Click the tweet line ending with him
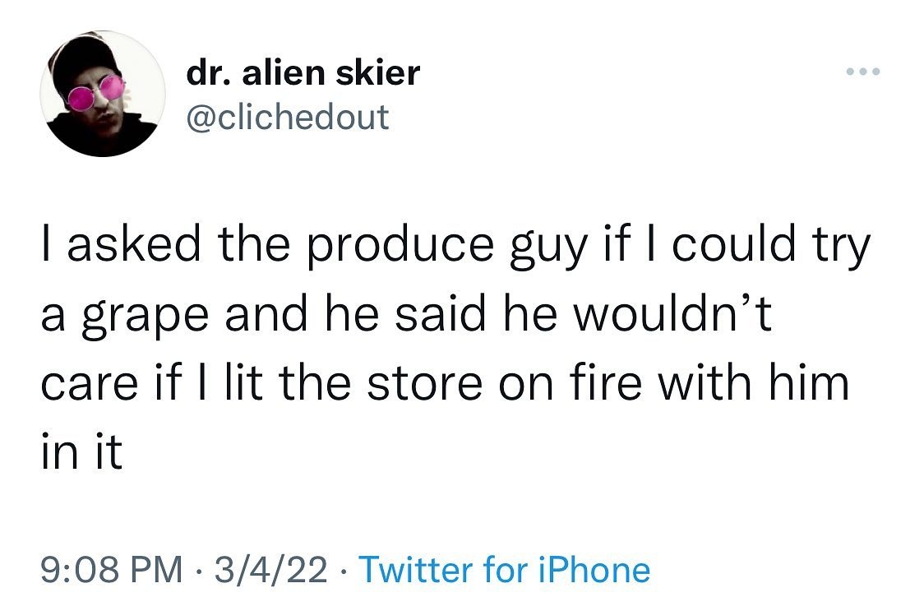 click(x=445, y=382)
